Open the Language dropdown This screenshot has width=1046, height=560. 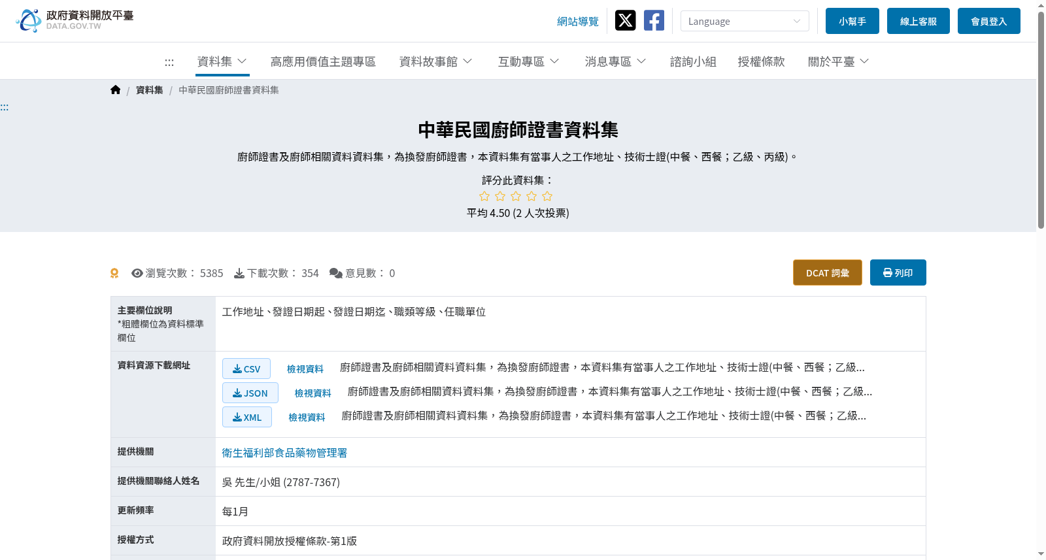tap(745, 21)
